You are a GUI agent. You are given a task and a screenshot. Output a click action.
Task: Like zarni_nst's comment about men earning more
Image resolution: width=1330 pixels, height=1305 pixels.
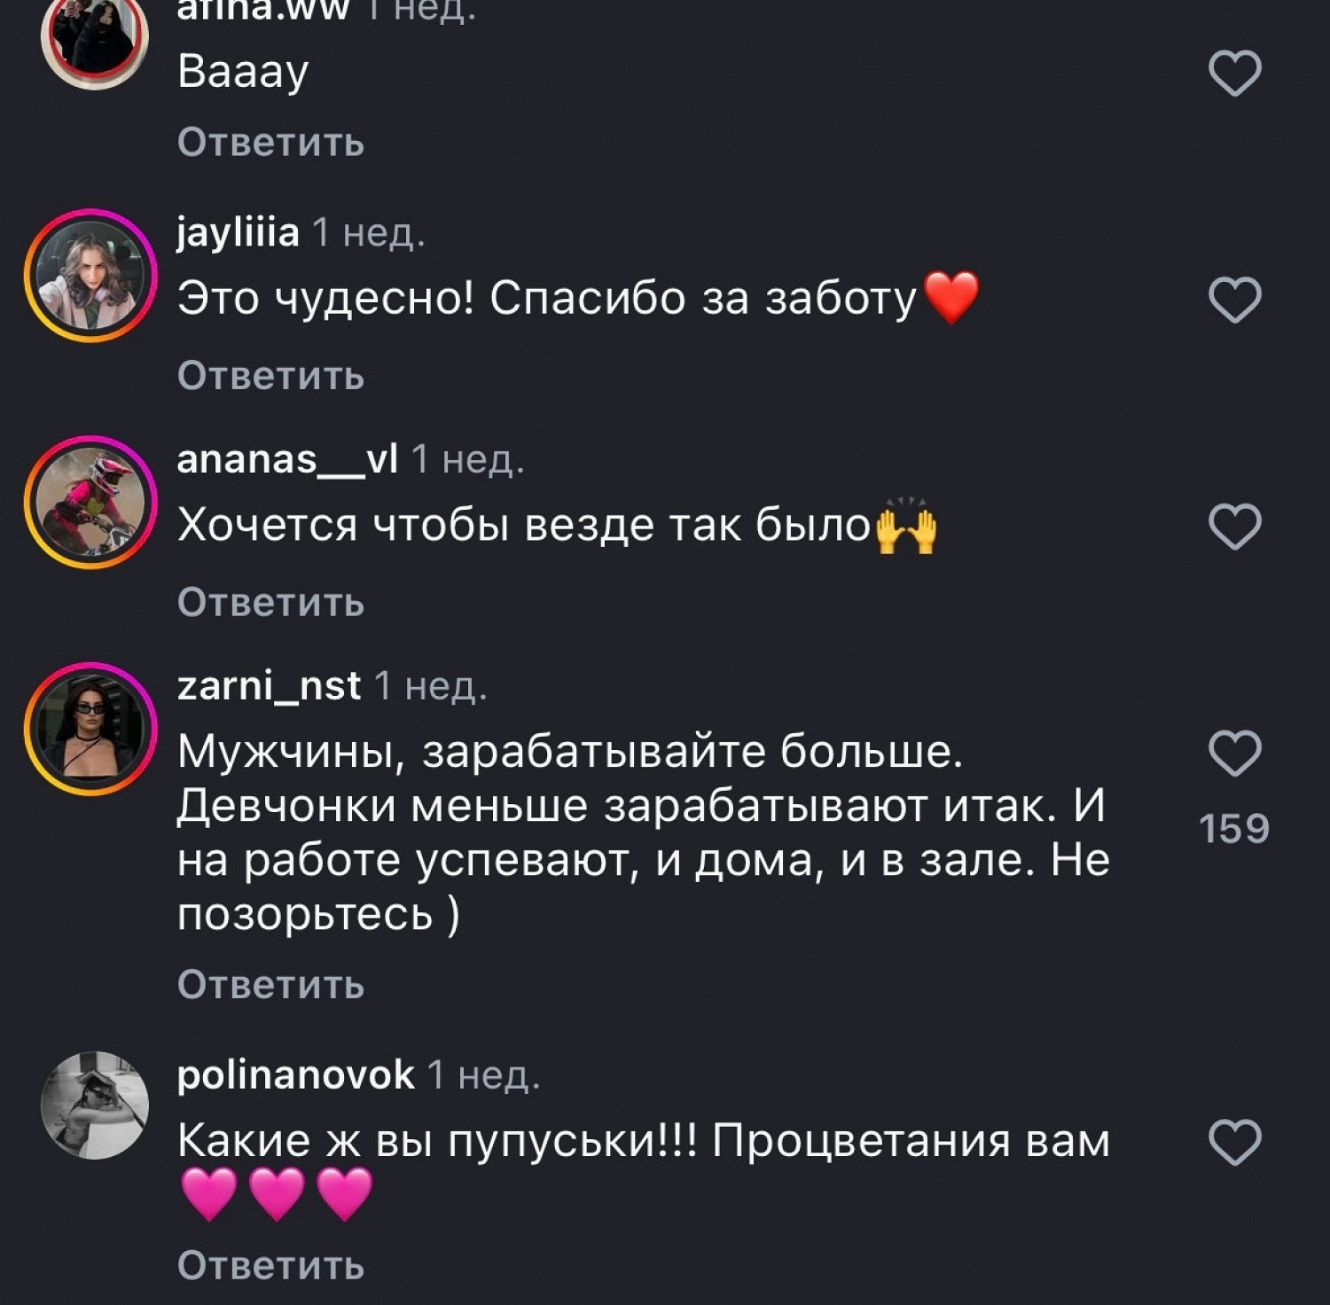tap(1234, 754)
